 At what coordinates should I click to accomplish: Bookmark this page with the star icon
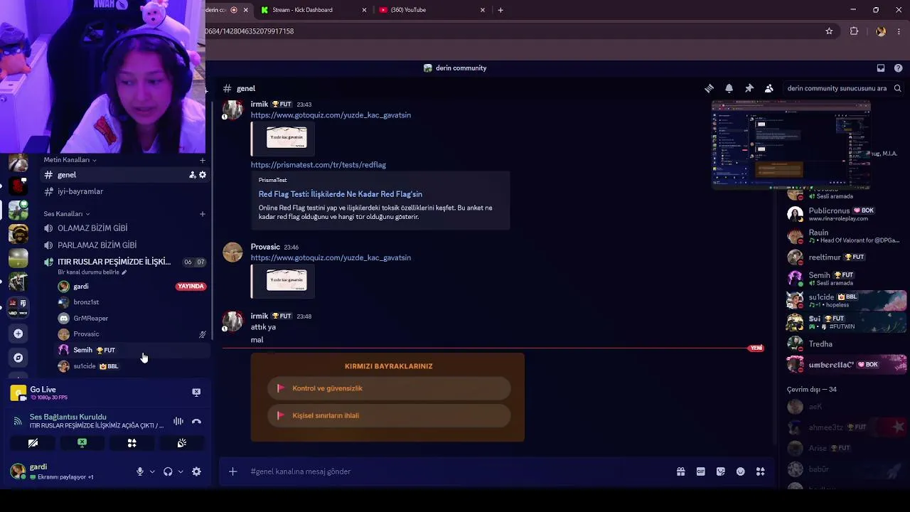tap(829, 31)
